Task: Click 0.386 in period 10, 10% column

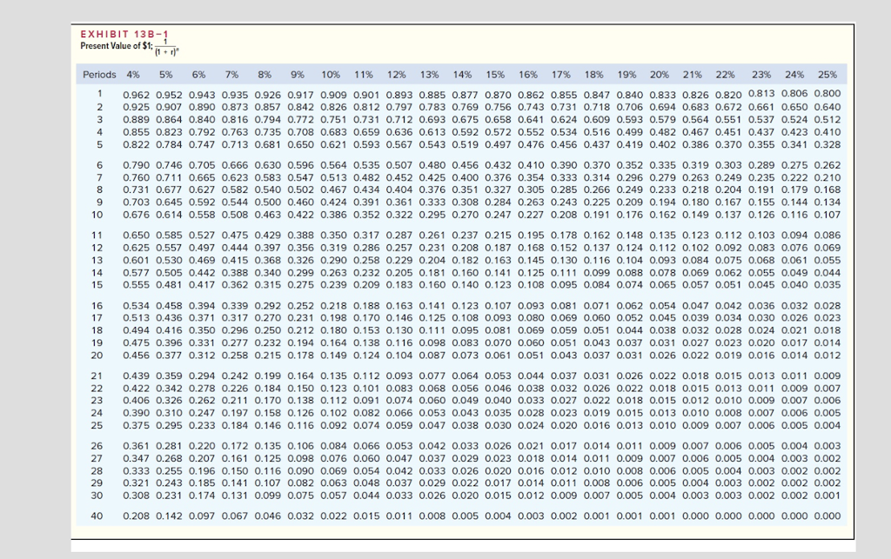Action: pyautogui.click(x=333, y=215)
